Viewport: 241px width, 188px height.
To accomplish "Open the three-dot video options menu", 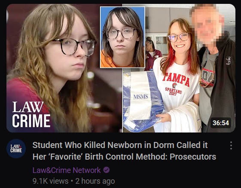I will (231, 145).
